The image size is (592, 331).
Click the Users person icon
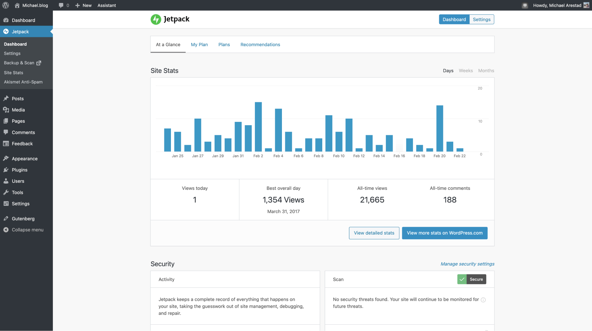tap(6, 181)
